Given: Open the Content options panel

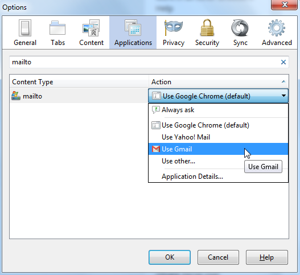Looking at the screenshot, I should tap(91, 32).
